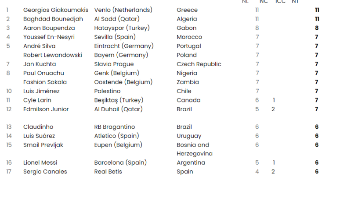This screenshot has width=347, height=197.
Task: Click Venlo (Netherlands) club entry
Action: click(x=123, y=10)
